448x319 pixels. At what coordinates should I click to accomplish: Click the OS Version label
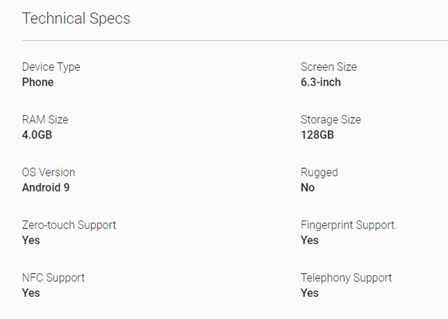48,172
